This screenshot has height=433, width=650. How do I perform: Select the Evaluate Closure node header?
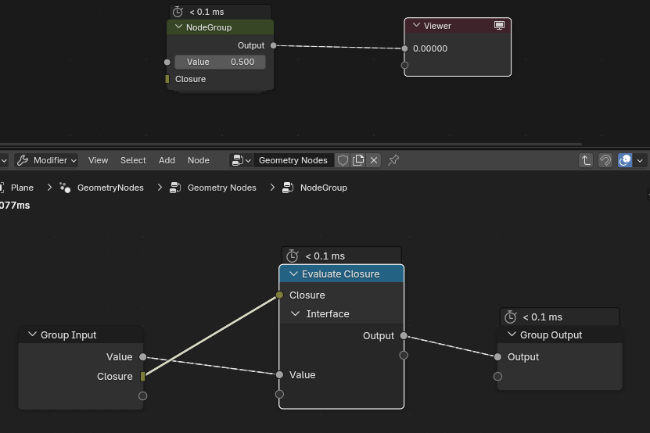pyautogui.click(x=341, y=274)
